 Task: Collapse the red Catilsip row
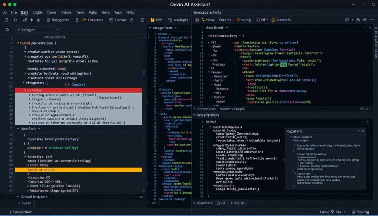pos(25,90)
